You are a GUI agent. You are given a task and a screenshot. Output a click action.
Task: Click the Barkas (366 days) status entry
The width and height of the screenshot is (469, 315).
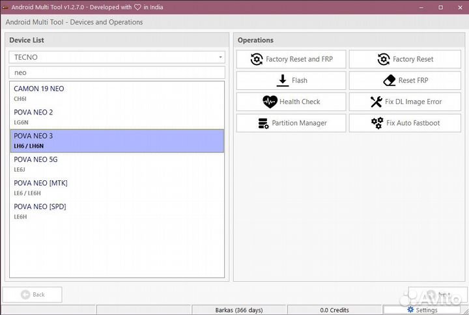pyautogui.click(x=239, y=310)
